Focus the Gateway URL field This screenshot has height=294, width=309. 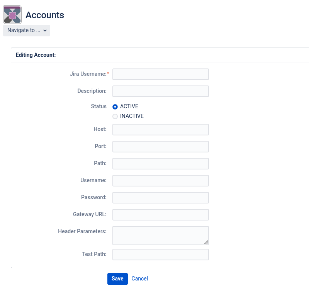click(x=161, y=214)
